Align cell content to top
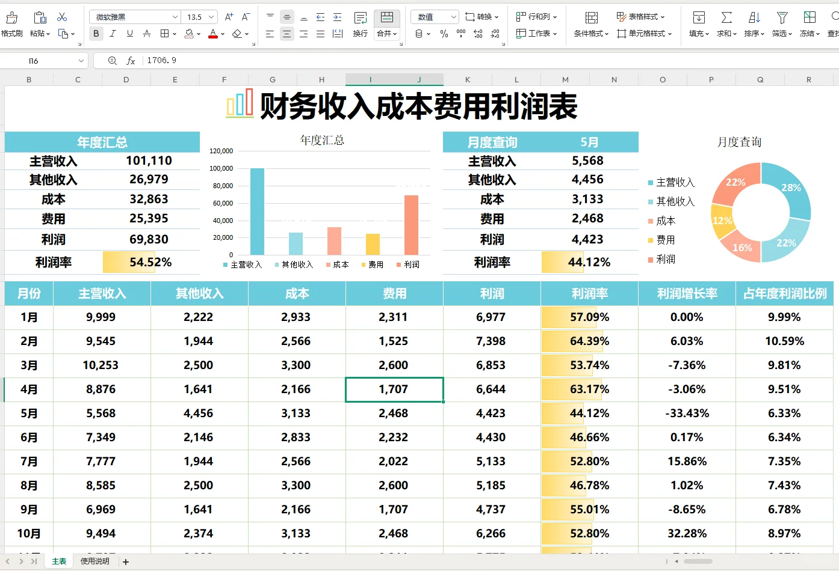The width and height of the screenshot is (839, 571). point(270,17)
